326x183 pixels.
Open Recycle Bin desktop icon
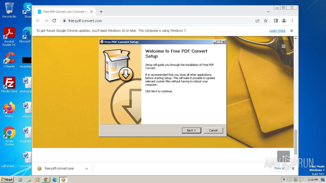click(9, 10)
